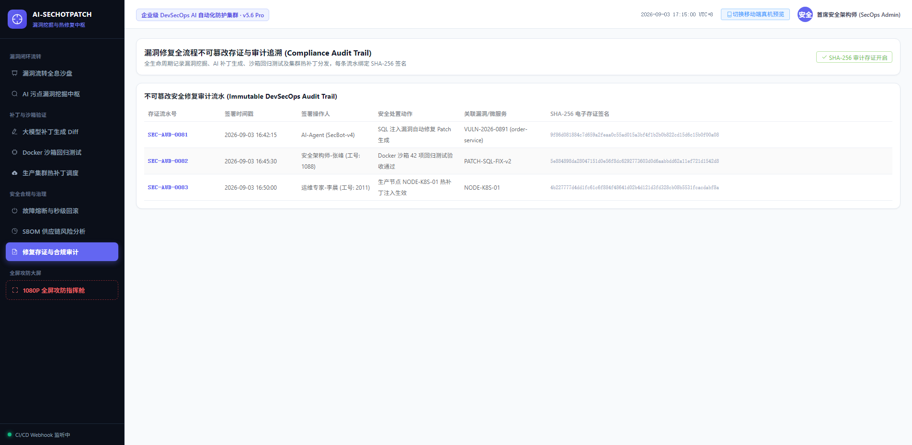
Task: Click the mobile phone icon in 切换移动端真机预览
Action: (x=730, y=14)
